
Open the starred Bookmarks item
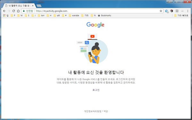tap(105, 16)
